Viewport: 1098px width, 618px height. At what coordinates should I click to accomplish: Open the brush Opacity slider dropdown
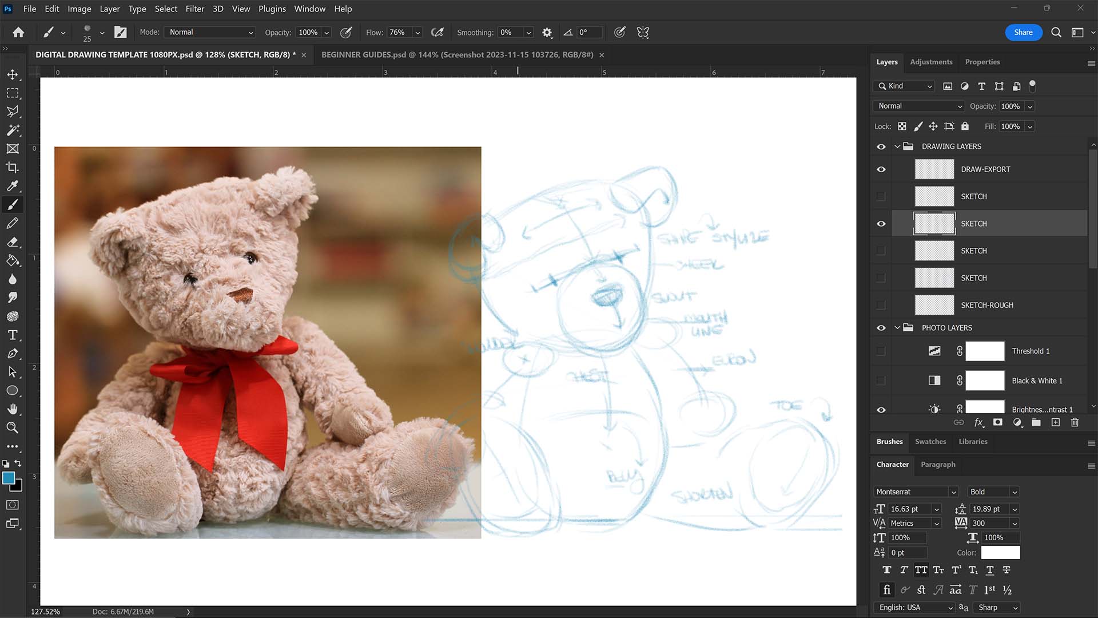click(x=327, y=33)
